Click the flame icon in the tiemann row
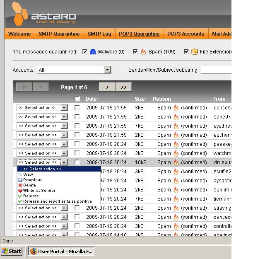 tap(176, 199)
